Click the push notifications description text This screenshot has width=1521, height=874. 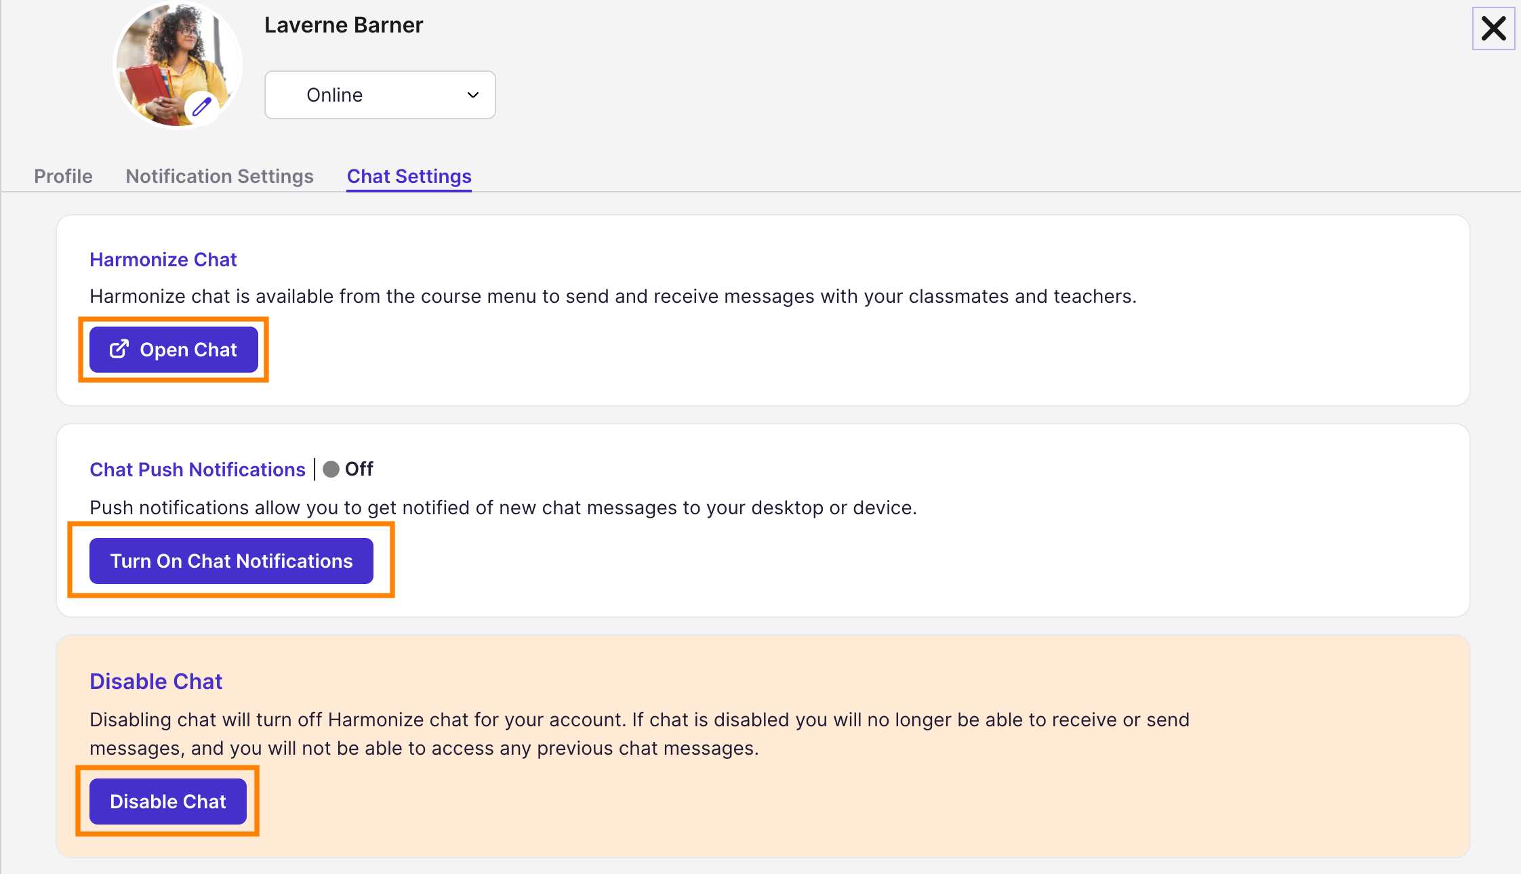point(503,507)
